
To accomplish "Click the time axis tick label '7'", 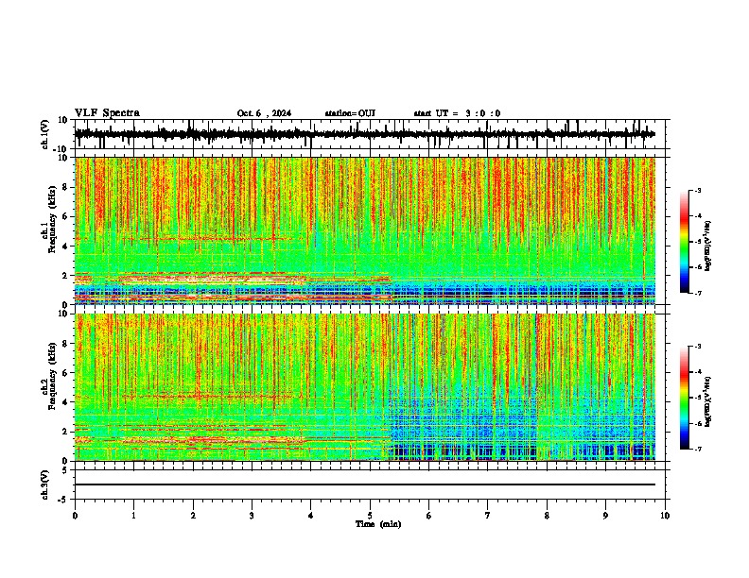I will [488, 516].
